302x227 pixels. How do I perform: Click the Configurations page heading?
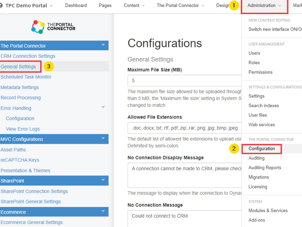tap(165, 43)
